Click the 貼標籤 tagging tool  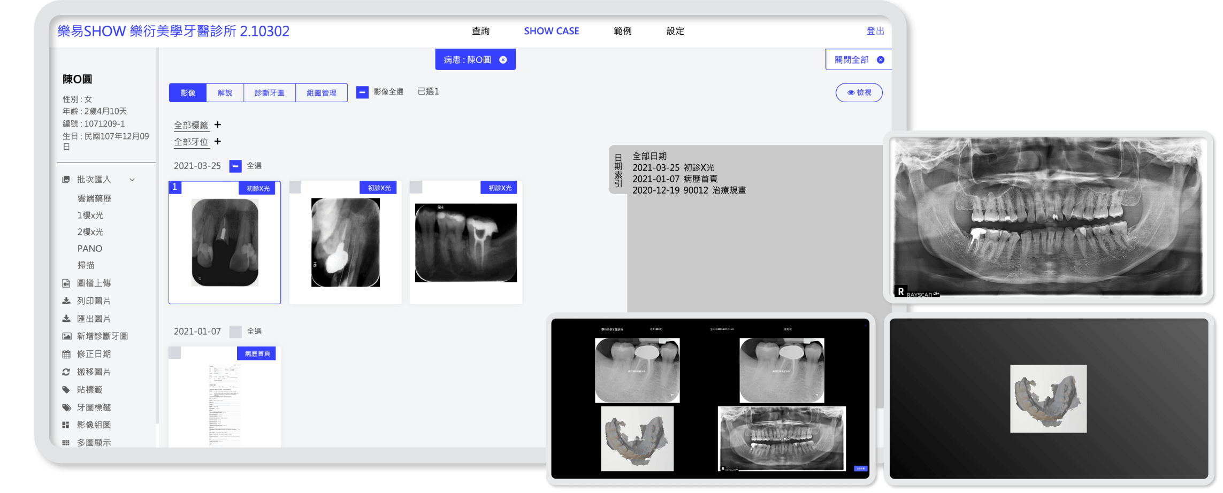(x=90, y=389)
